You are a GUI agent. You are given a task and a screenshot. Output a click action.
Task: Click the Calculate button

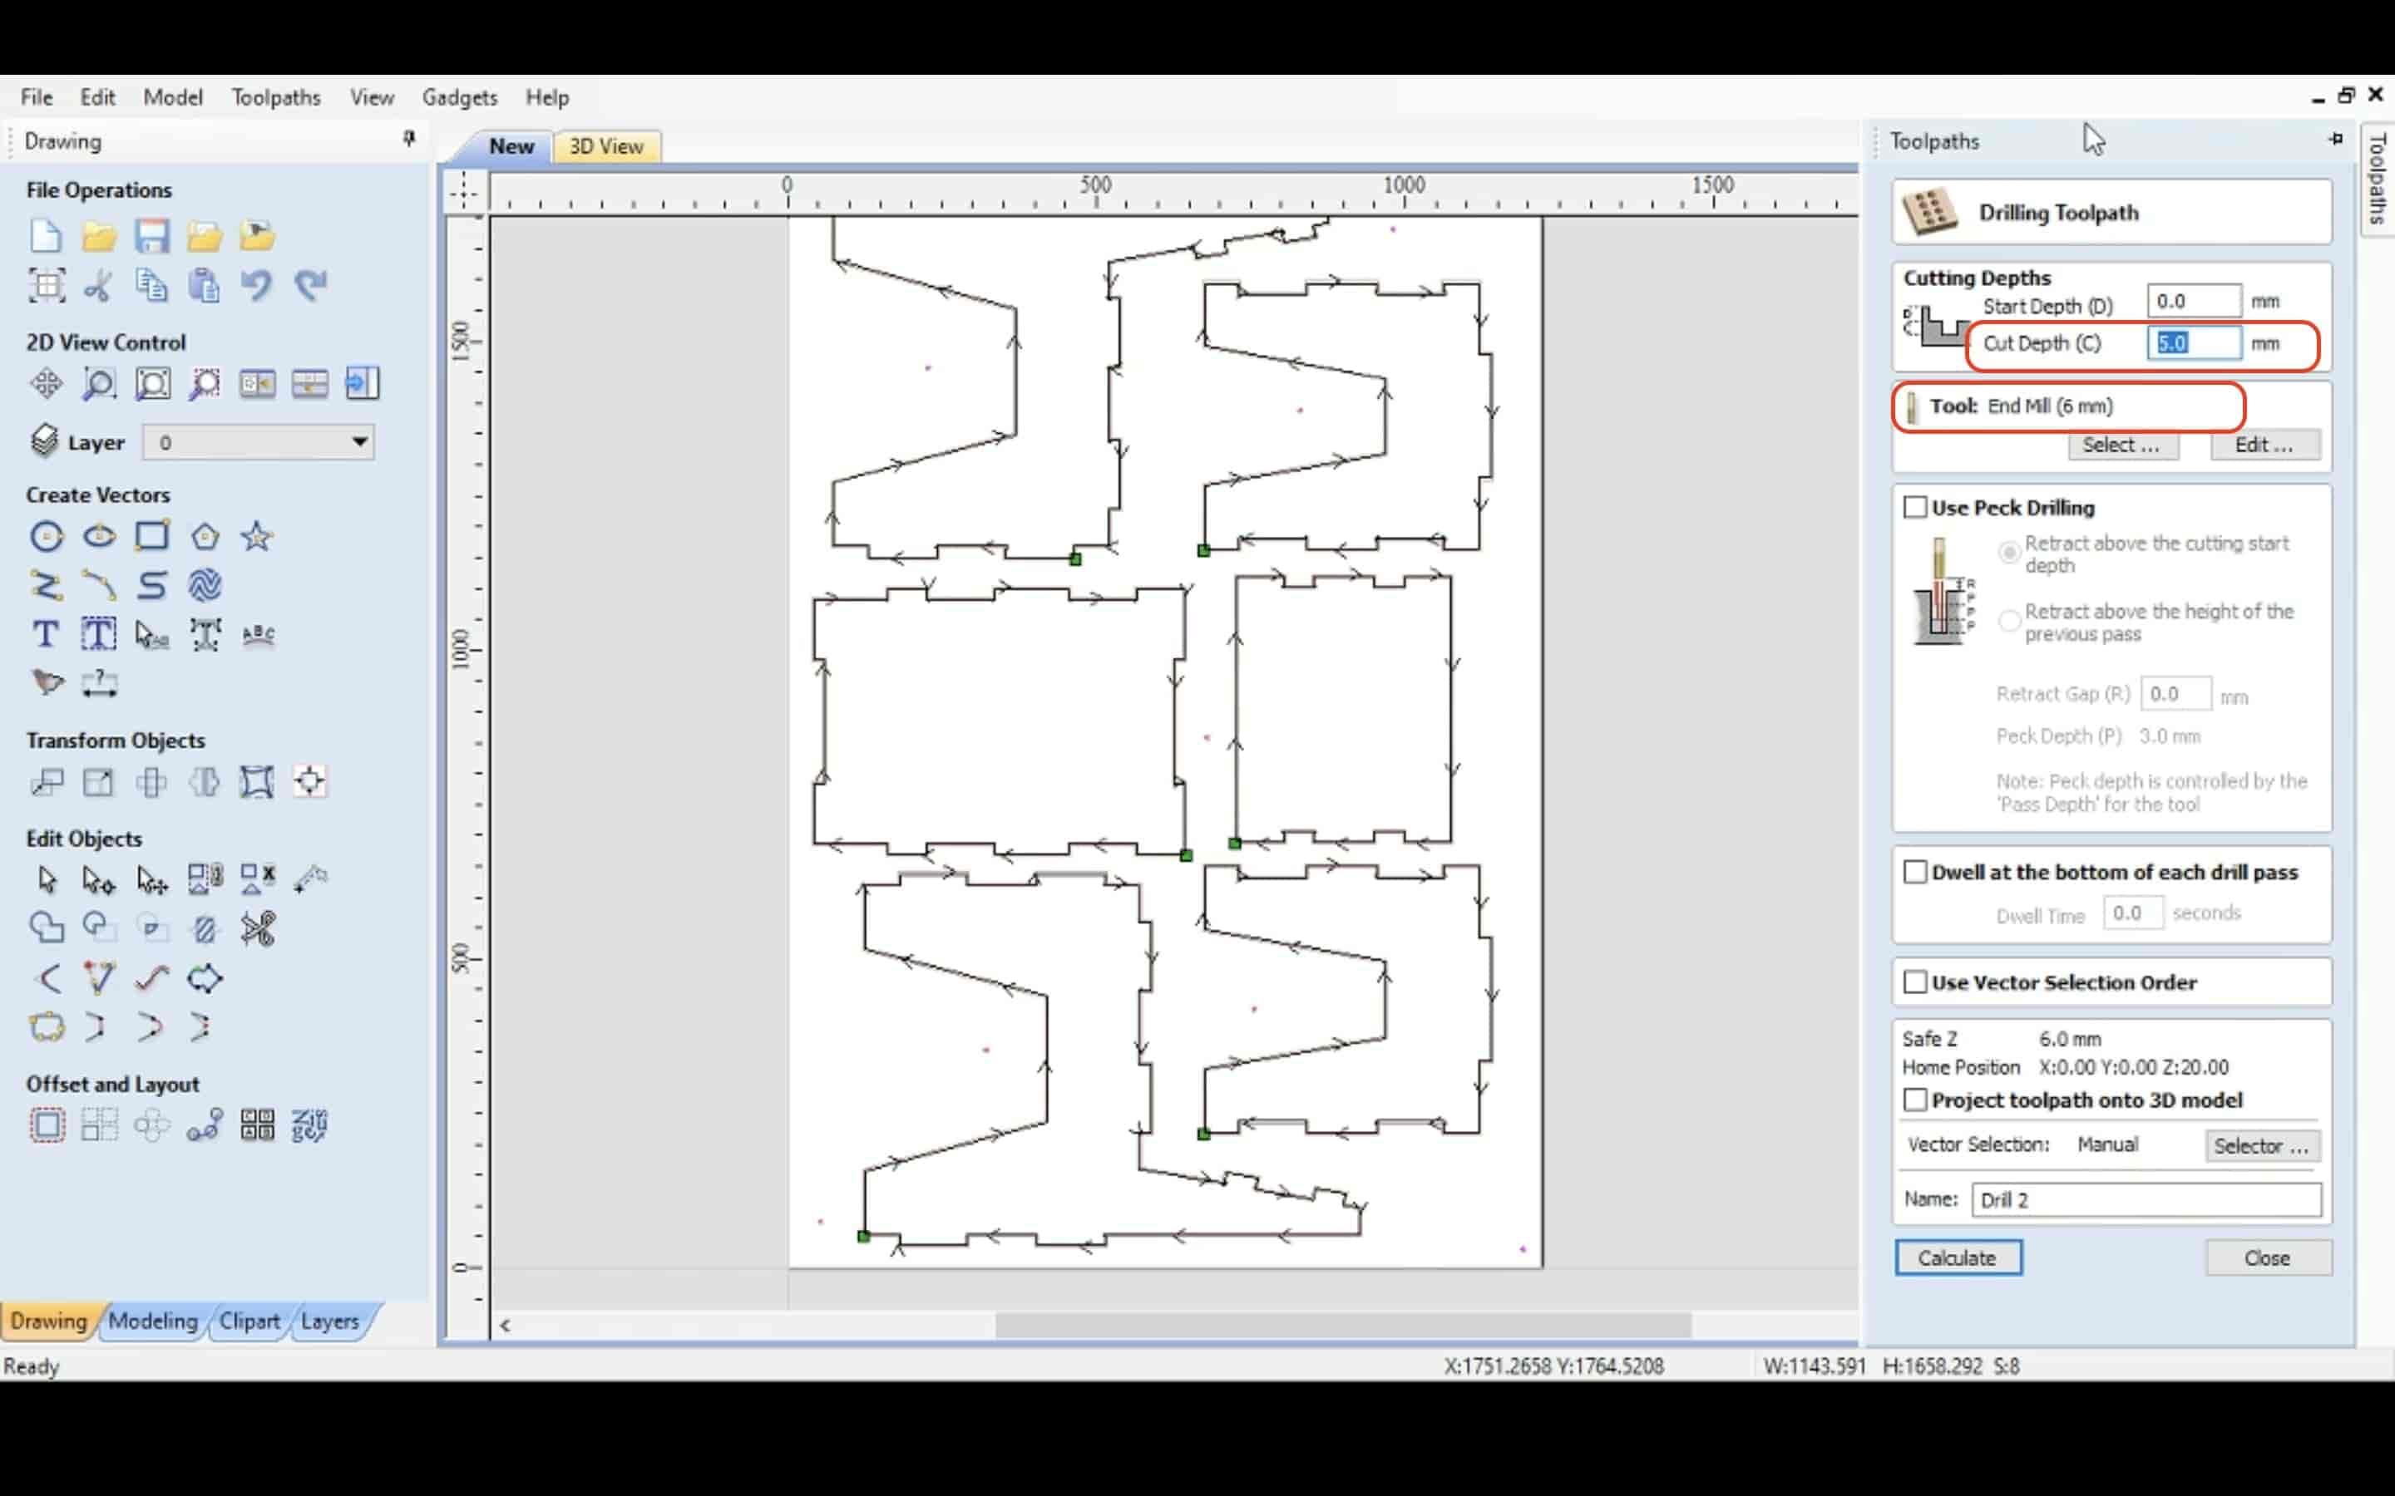coord(1957,1257)
